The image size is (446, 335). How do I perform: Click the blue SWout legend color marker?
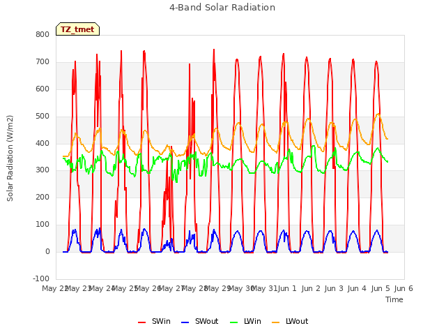[x=185, y=322]
